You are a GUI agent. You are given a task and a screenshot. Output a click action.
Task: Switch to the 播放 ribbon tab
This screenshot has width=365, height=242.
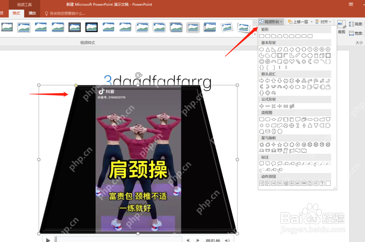pyautogui.click(x=32, y=13)
